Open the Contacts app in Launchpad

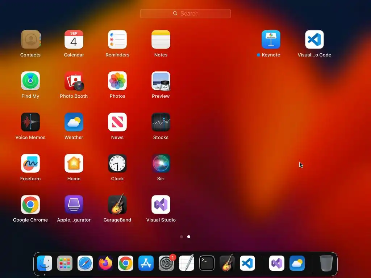[30, 39]
